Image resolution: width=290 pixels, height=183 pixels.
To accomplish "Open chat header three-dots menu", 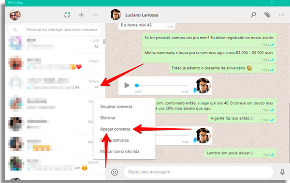I will click(281, 15).
